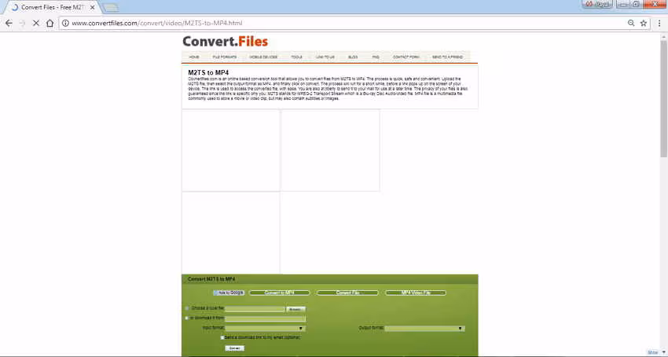This screenshot has height=357, width=668.
Task: Open the HOME navigation item
Action: (194, 57)
